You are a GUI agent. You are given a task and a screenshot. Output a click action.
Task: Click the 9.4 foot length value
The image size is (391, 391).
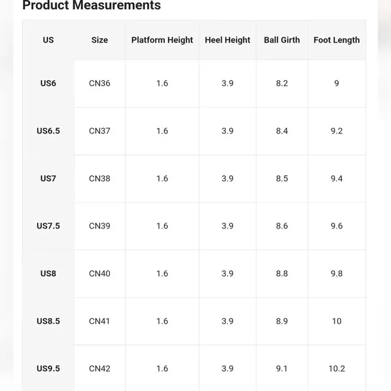coord(336,178)
